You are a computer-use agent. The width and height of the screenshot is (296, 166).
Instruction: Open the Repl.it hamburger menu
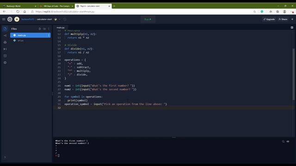[4, 19]
